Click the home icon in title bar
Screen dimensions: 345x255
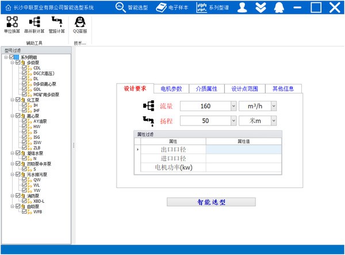8,7
